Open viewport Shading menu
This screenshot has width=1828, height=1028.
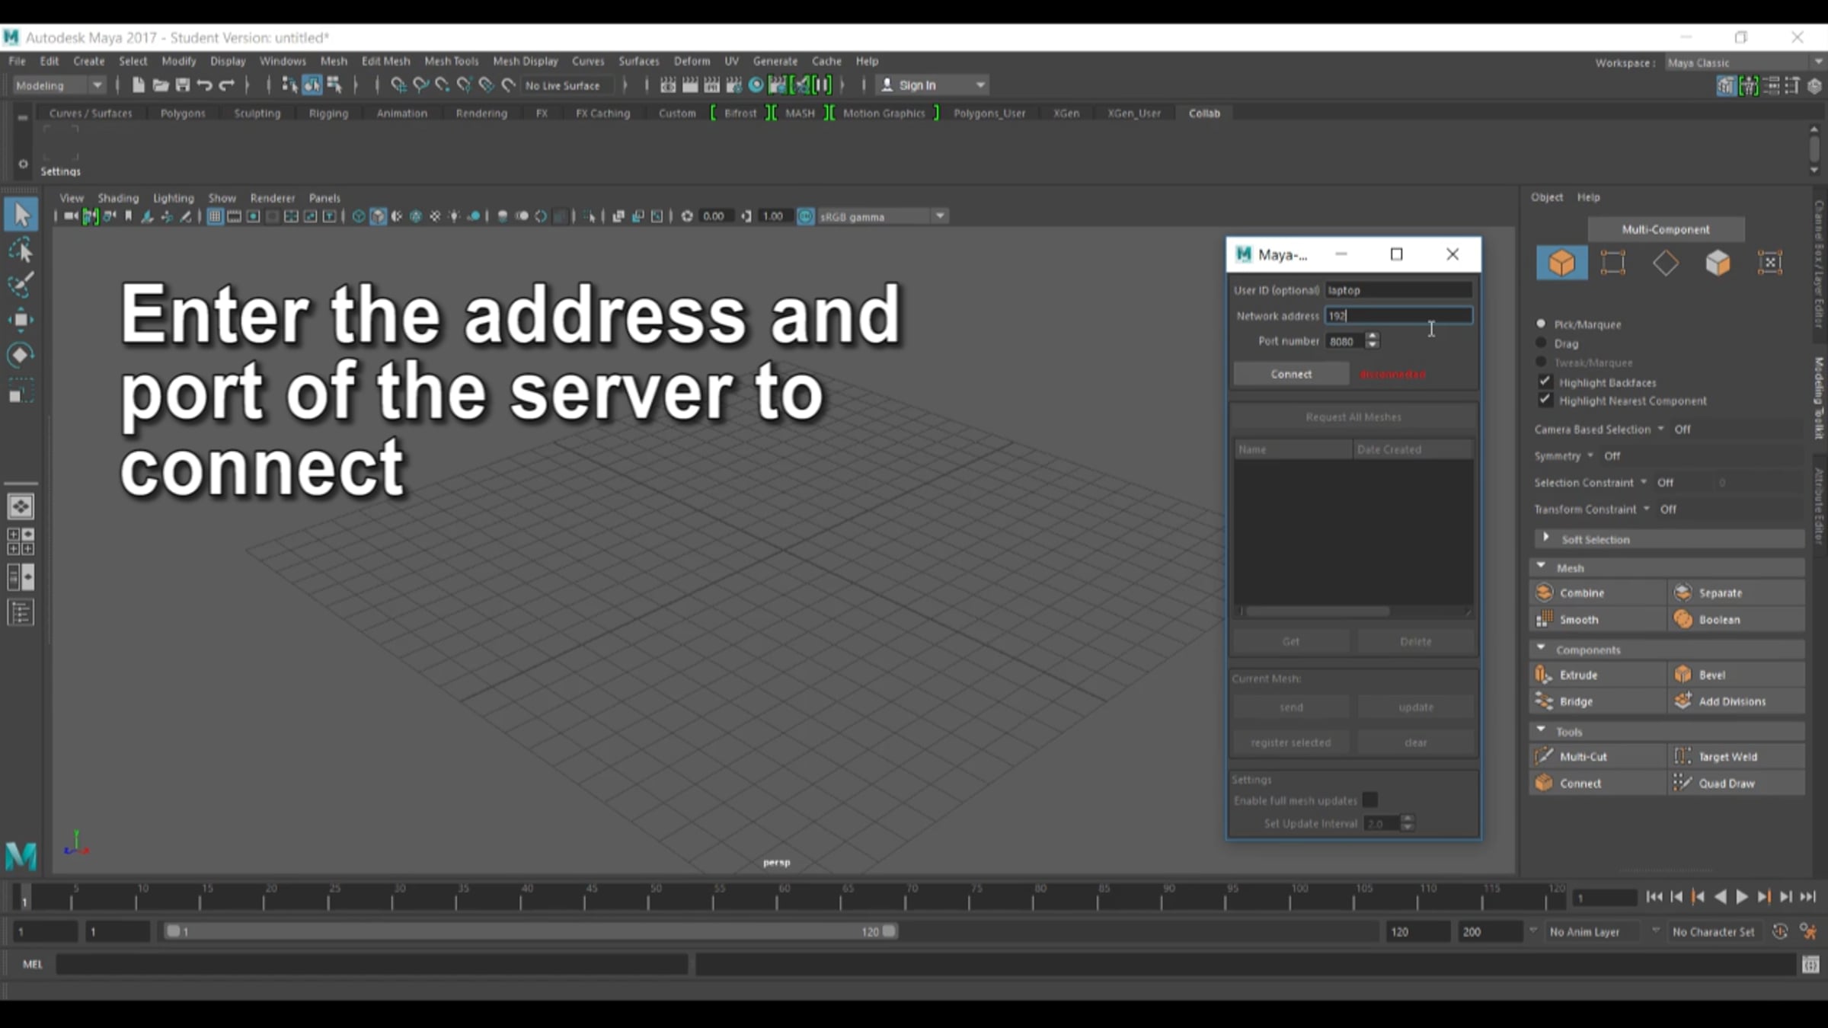pos(118,198)
